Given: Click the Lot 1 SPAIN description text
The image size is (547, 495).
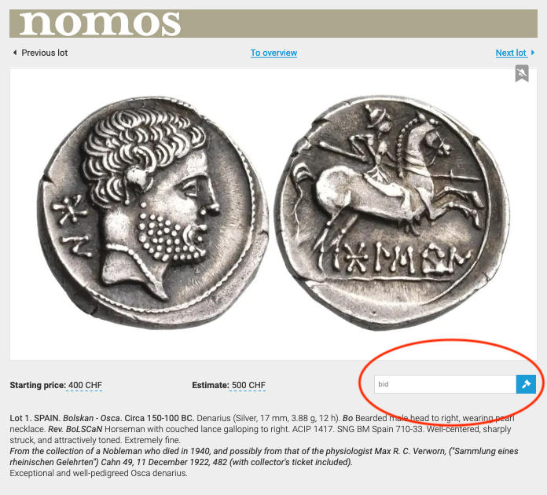Looking at the screenshot, I should tap(262, 429).
